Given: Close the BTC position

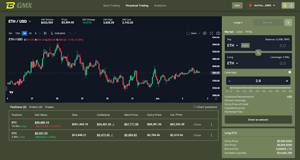Looking at the screenshot, I should (197, 124).
